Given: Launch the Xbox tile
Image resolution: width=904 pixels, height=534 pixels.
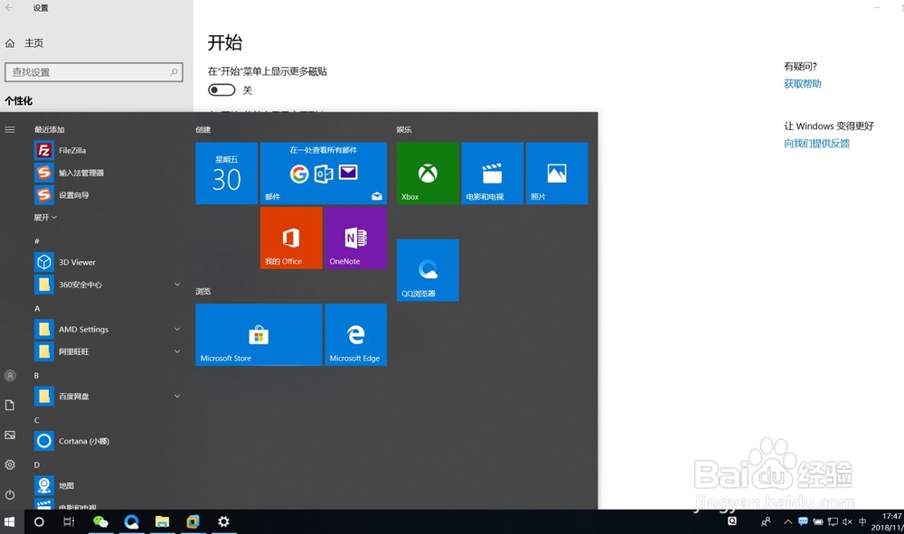Looking at the screenshot, I should coord(428,173).
